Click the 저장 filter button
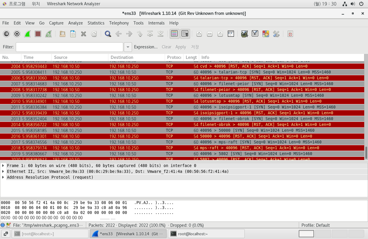Screen dimensions: 368x239 click(x=195, y=47)
